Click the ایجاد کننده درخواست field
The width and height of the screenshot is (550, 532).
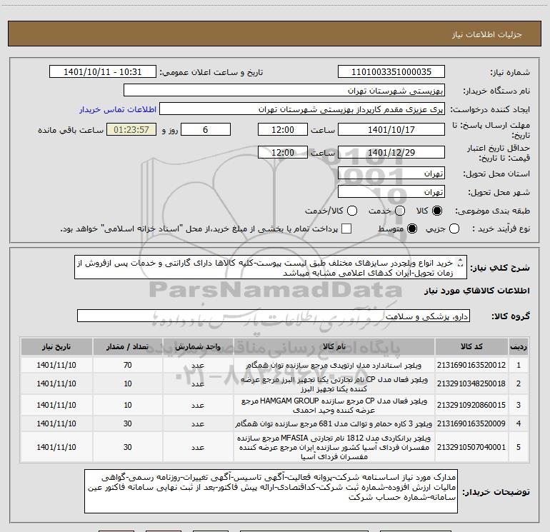[302, 109]
